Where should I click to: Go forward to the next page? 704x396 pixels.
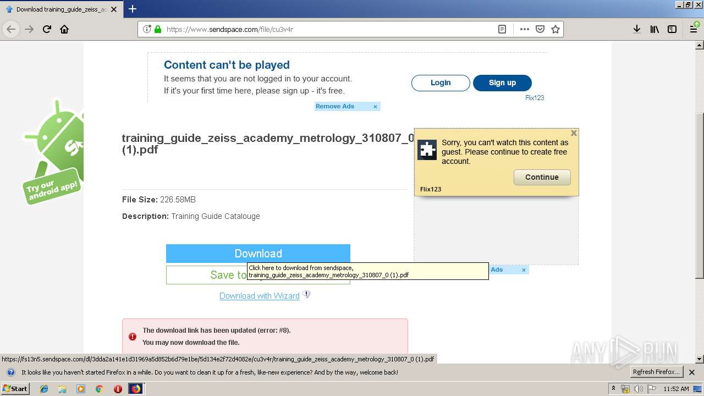pos(29,29)
